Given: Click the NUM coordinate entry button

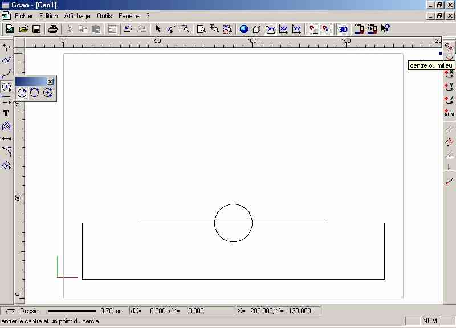Looking at the screenshot, I should click(x=449, y=113).
